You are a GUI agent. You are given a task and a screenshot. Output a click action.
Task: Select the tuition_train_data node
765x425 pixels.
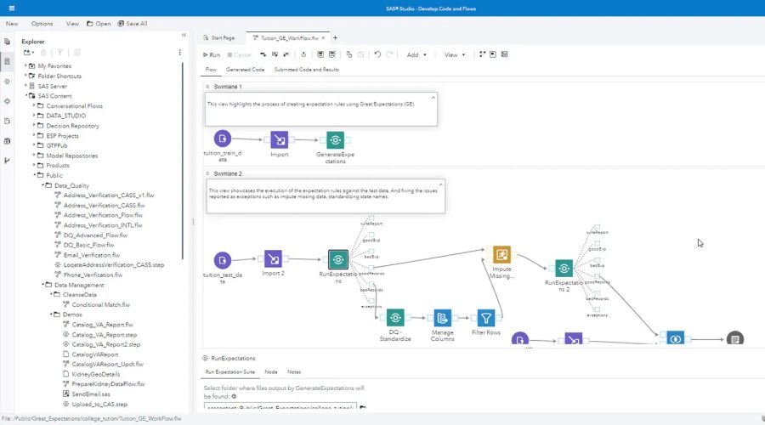223,139
